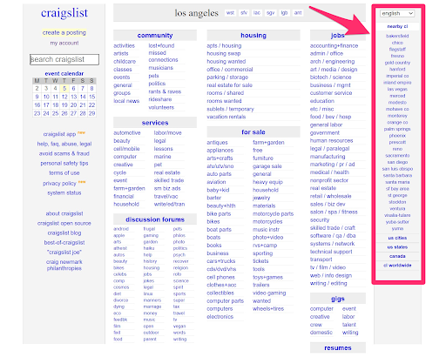View vacation rentals listings
446x357 pixels.
pos(226,117)
